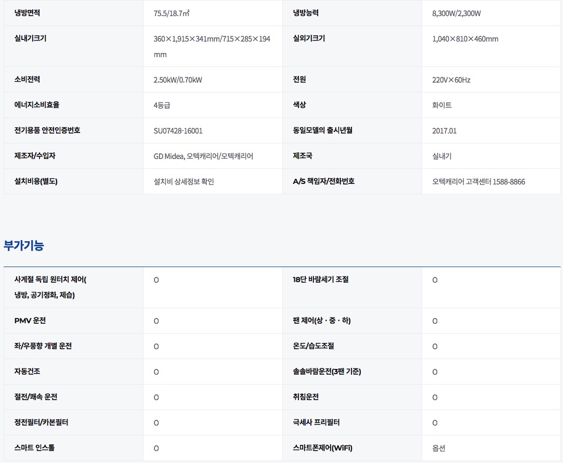Image resolution: width=563 pixels, height=463 pixels.
Task: Click the 전원 value 220V×60Hz
Action: (451, 80)
